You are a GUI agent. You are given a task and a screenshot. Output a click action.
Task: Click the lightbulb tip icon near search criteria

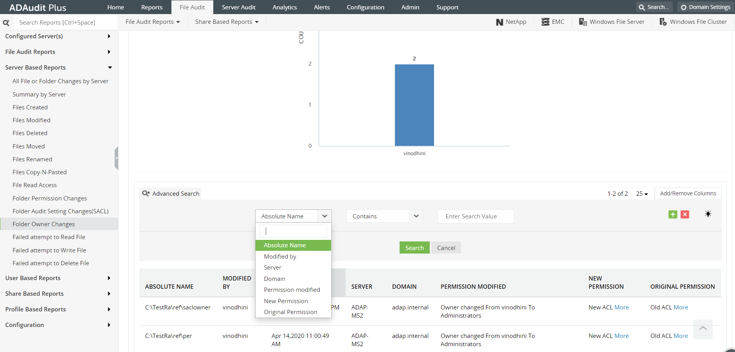pyautogui.click(x=708, y=214)
